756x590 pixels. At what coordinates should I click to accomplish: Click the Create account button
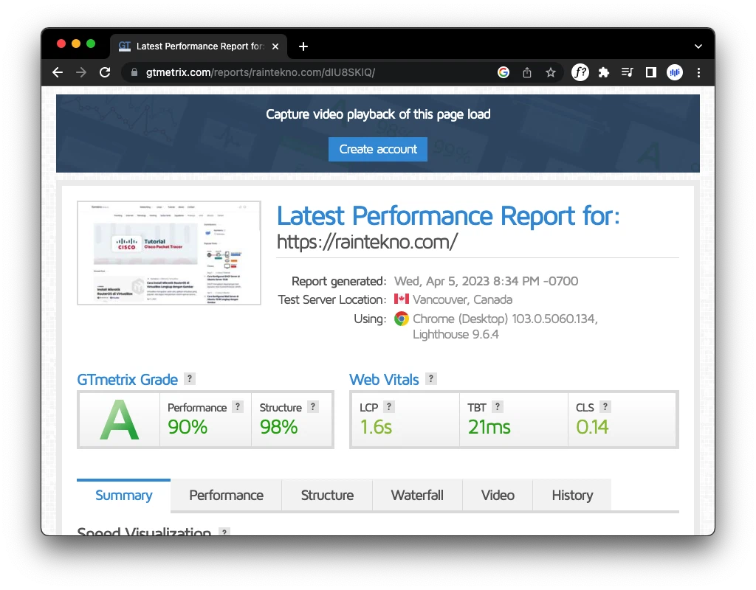tap(378, 149)
